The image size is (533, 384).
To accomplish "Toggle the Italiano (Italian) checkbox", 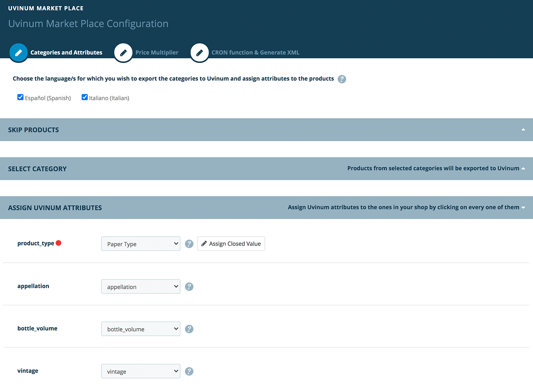I will point(85,97).
